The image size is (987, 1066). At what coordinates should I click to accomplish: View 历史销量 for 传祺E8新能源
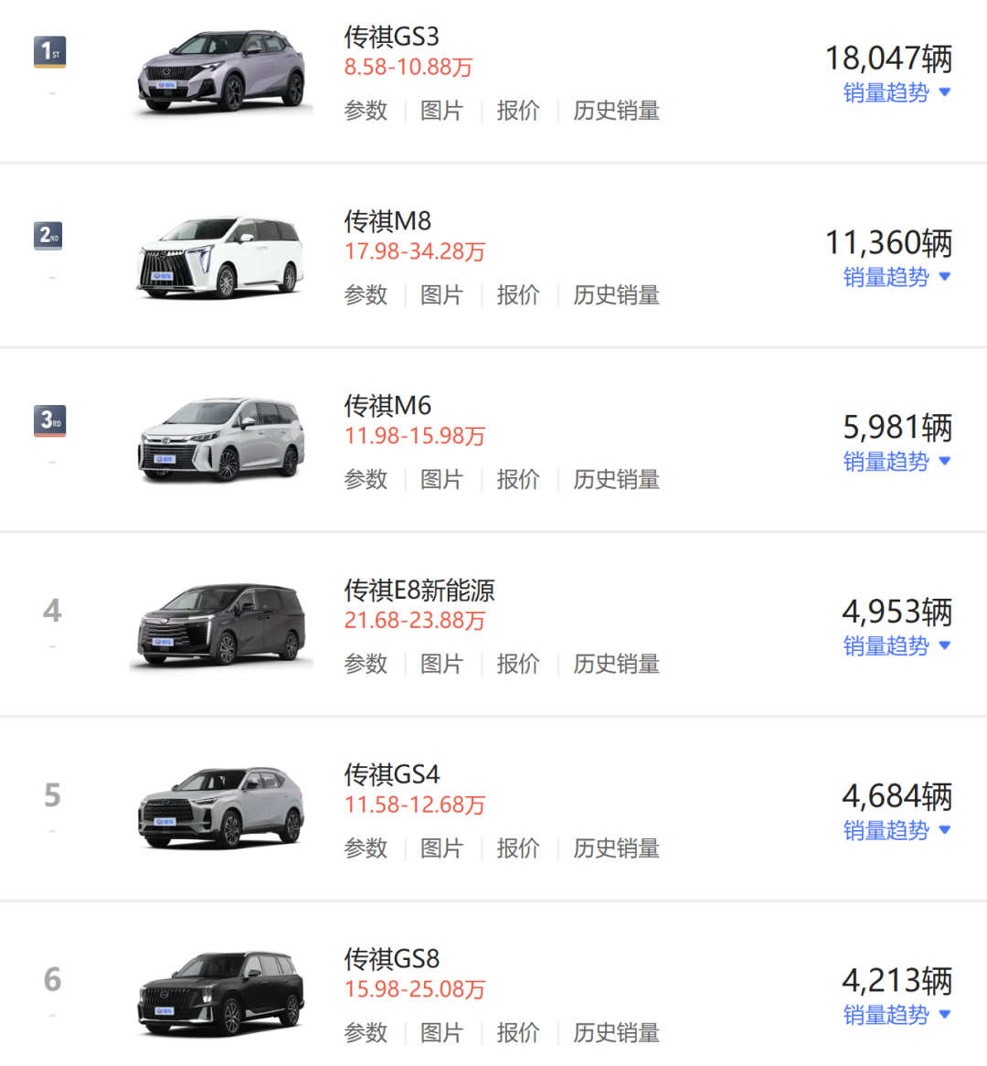pos(616,665)
